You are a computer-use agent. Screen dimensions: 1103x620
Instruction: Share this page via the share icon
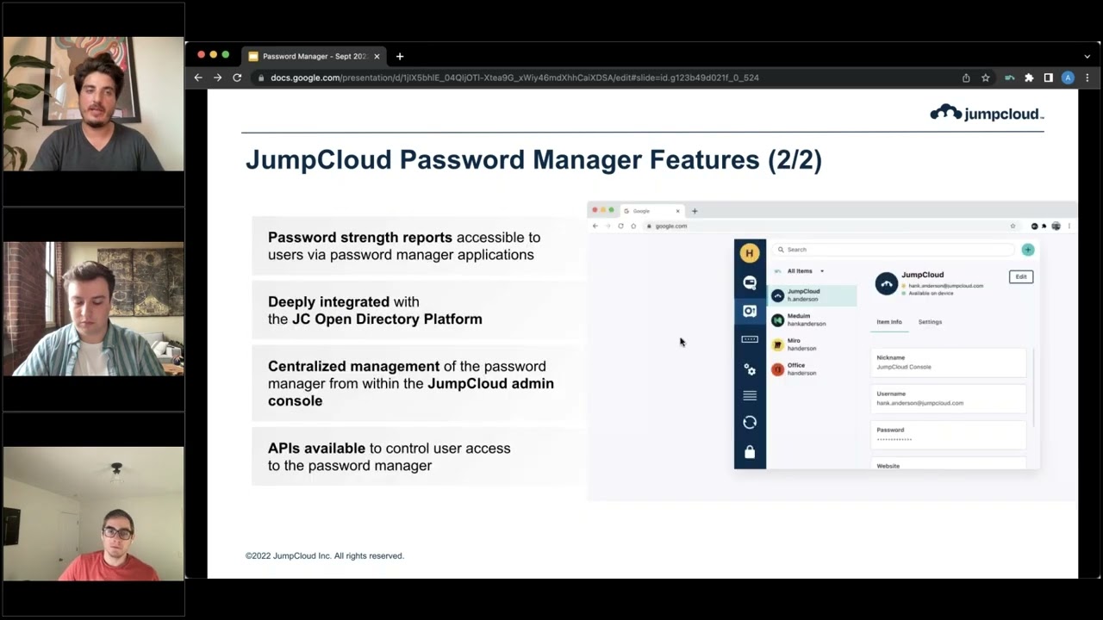(966, 77)
